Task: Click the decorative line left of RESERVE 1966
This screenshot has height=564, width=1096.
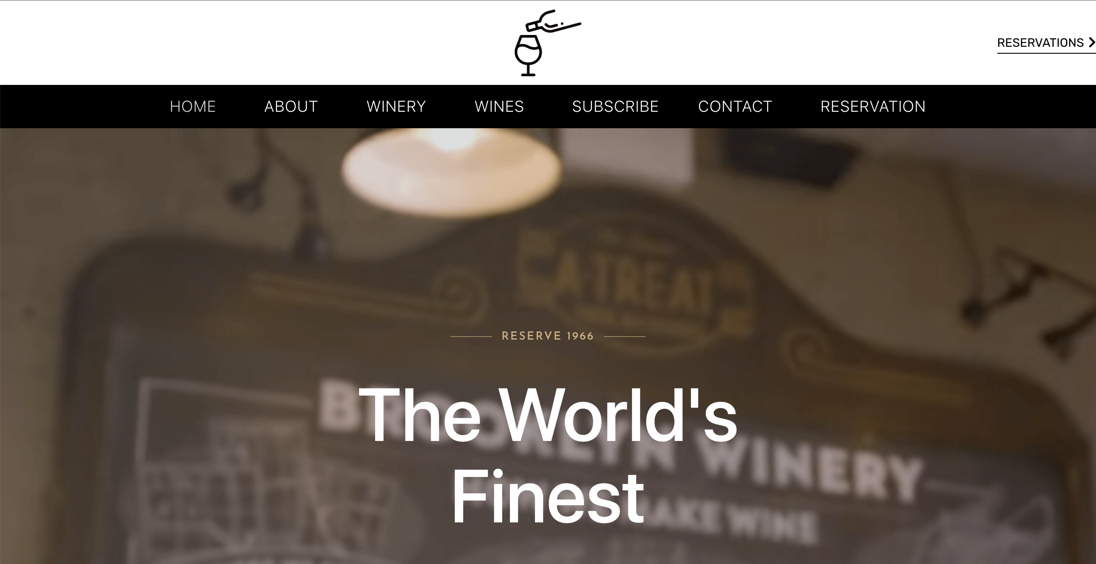Action: tap(471, 336)
